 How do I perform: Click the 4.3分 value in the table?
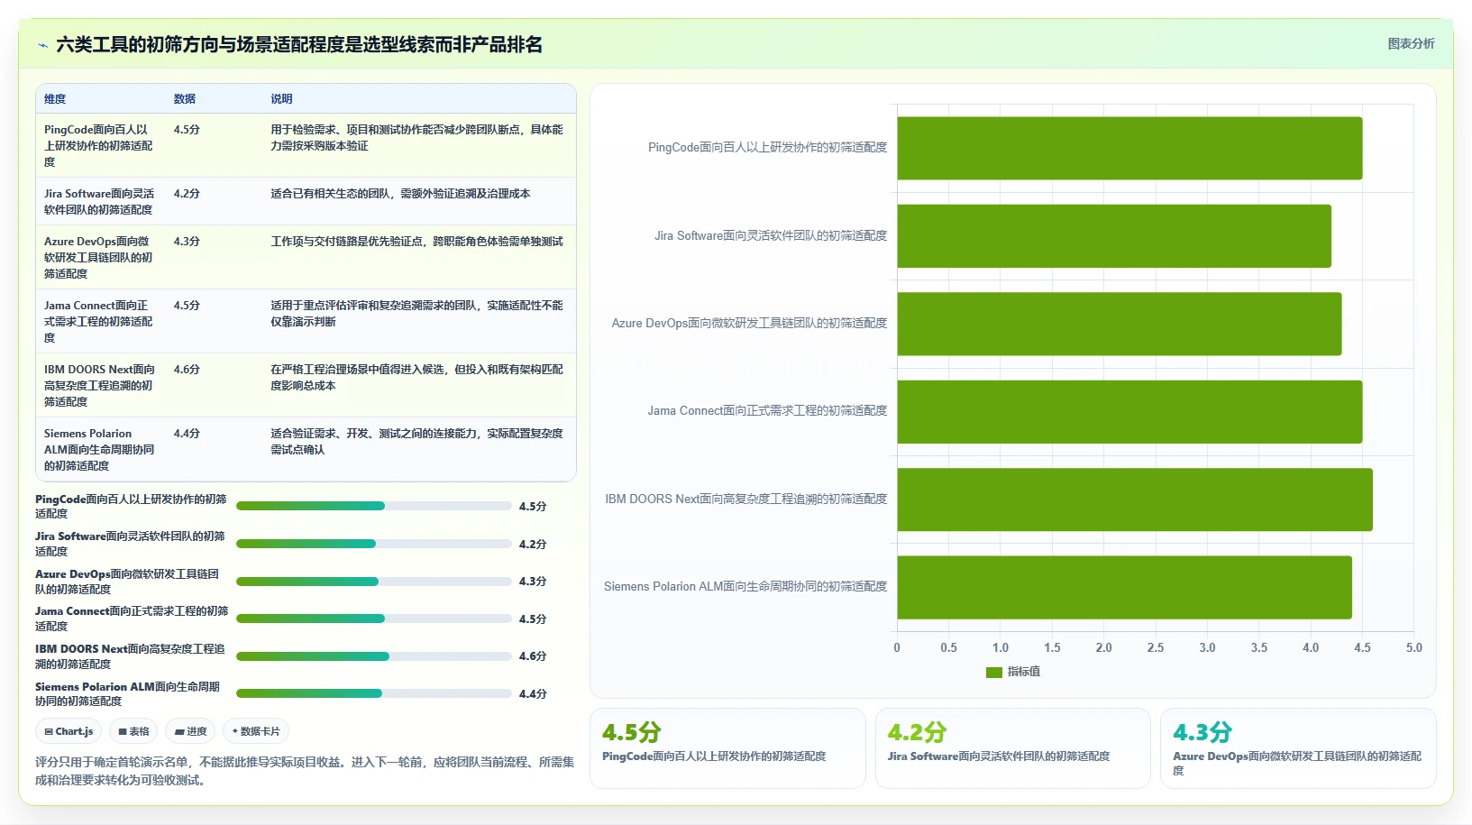[x=187, y=242]
